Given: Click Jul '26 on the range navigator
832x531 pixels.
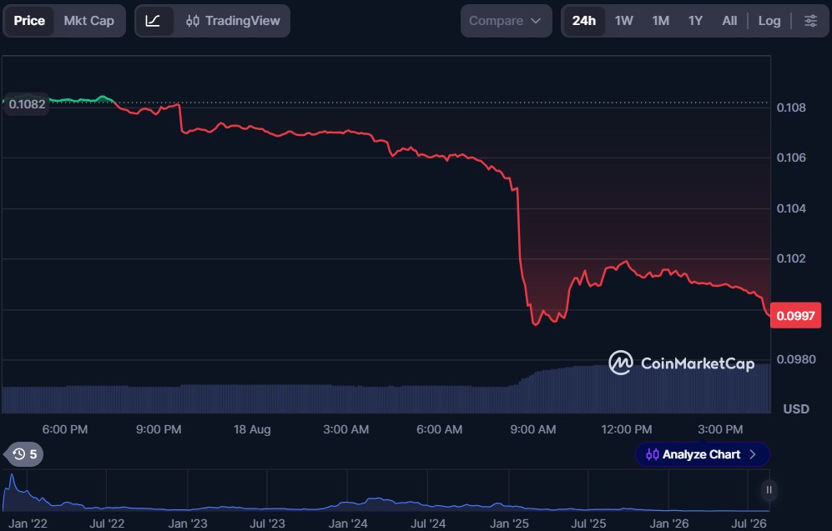Looking at the screenshot, I should (749, 523).
